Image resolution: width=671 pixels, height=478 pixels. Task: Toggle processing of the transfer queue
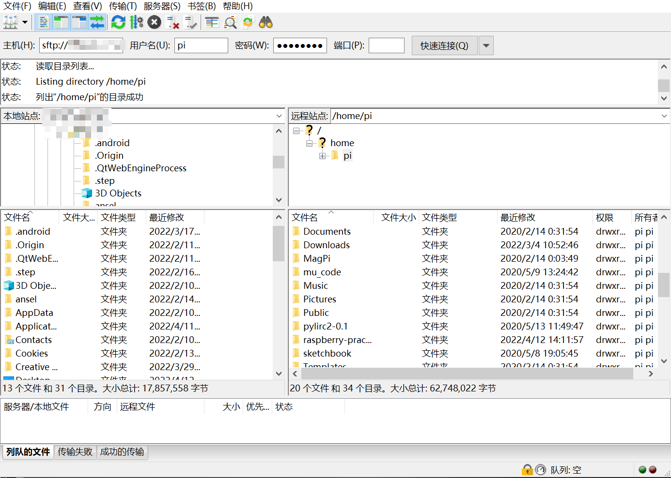(136, 22)
